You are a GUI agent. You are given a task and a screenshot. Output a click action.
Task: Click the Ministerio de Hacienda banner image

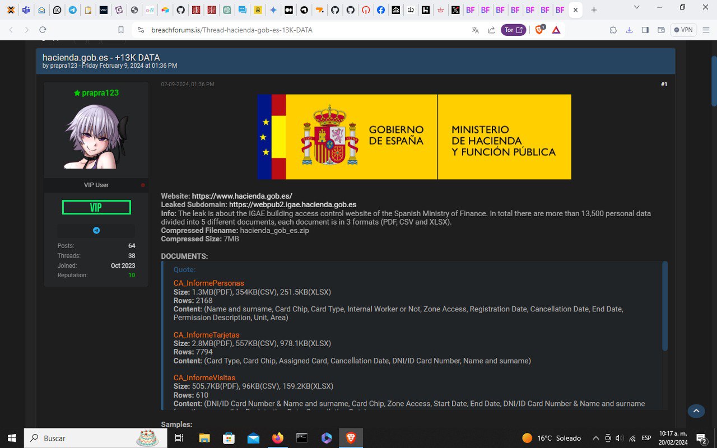tap(414, 137)
